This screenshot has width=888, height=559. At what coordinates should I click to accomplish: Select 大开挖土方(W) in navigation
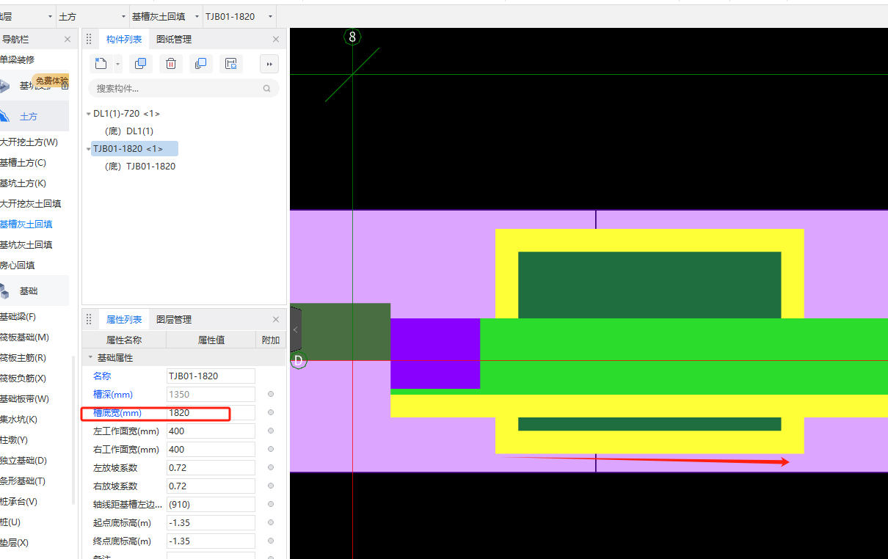click(x=29, y=142)
